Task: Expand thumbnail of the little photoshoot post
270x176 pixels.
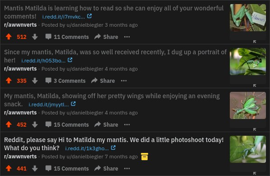Action: pyautogui.click(x=255, y=173)
